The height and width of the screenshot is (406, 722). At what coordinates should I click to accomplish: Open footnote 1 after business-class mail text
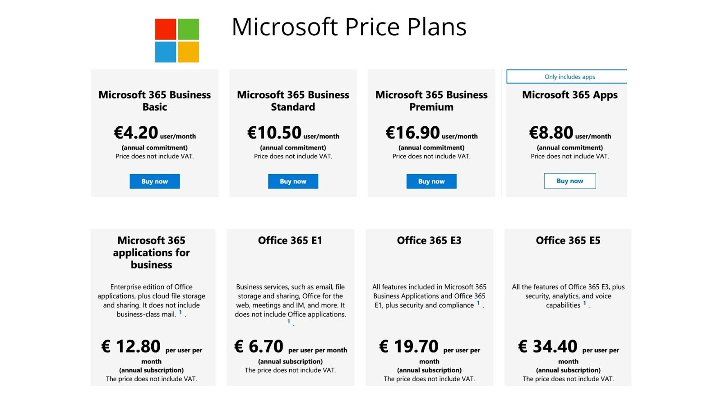click(x=180, y=312)
